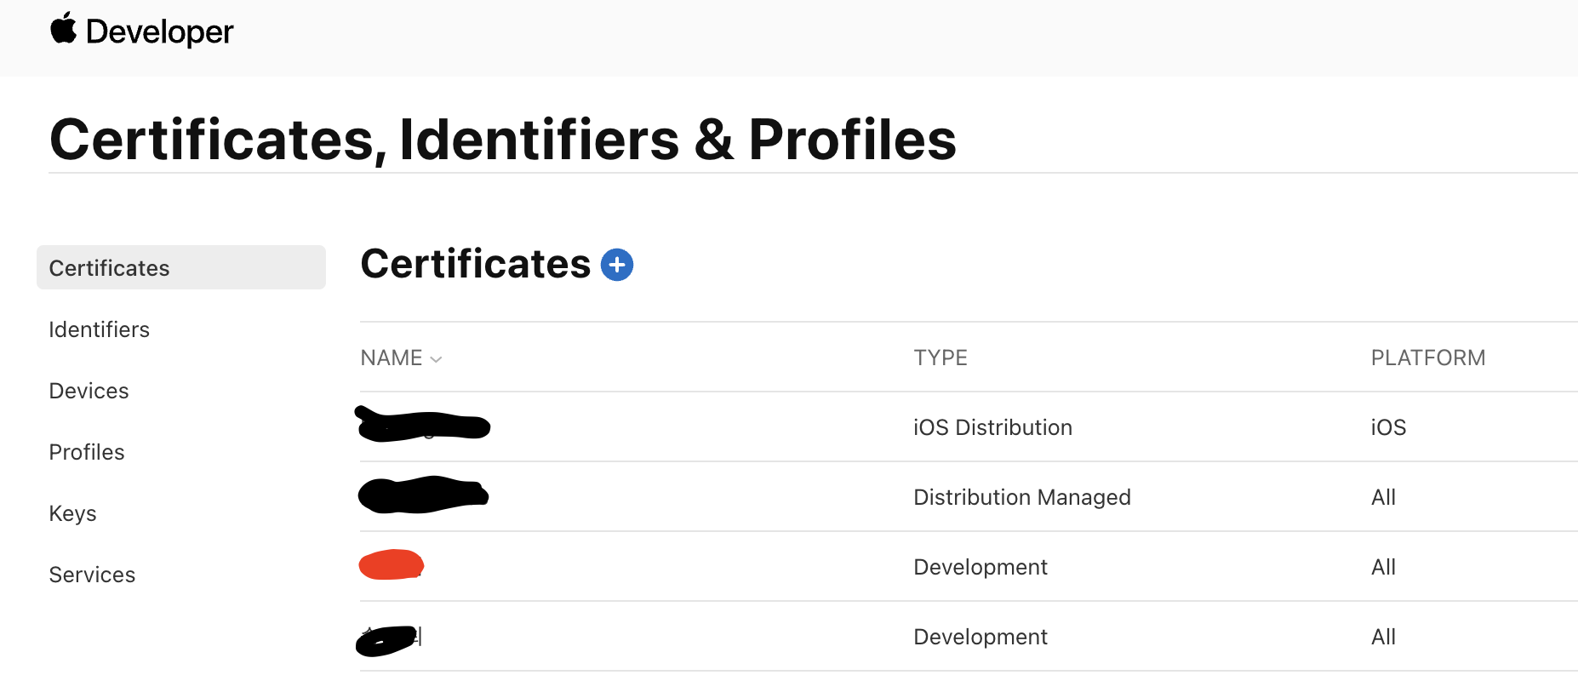Click the NAME column header label
This screenshot has width=1578, height=698.
[x=392, y=358]
